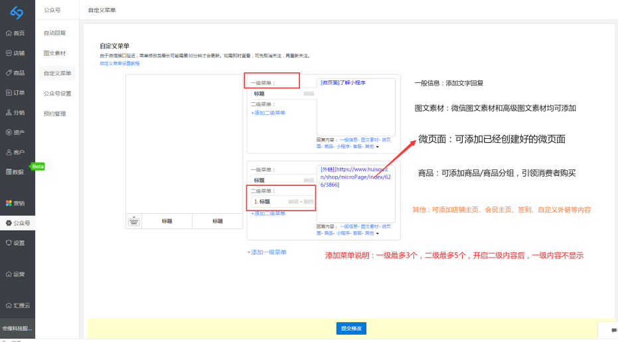
Task: Choose 一般信息 reply type in first block
Action: (348, 139)
